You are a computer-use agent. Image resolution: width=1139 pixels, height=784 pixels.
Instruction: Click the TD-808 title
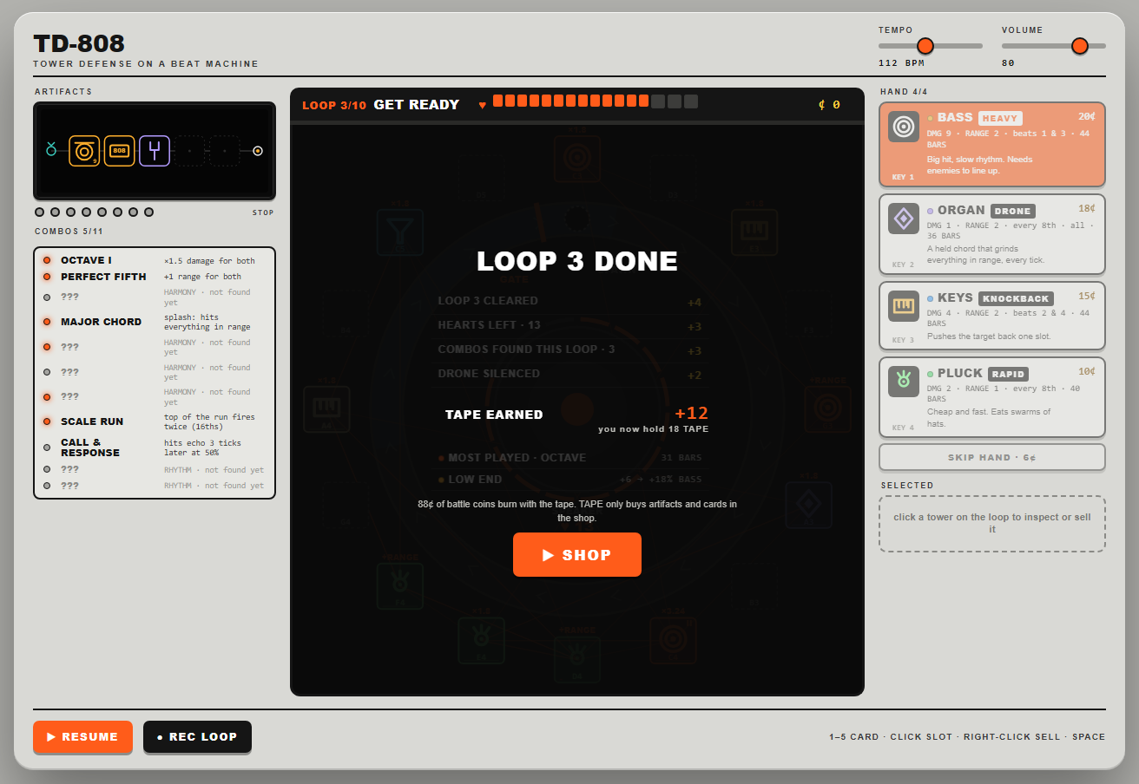pyautogui.click(x=79, y=43)
